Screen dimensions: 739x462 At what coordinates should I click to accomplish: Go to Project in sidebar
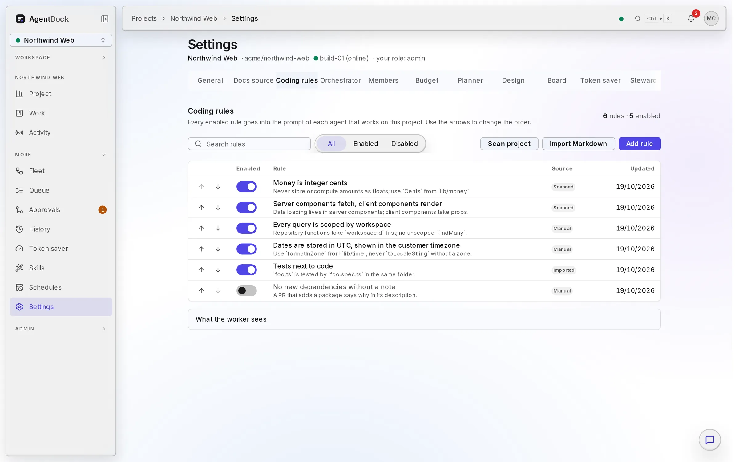61,94
